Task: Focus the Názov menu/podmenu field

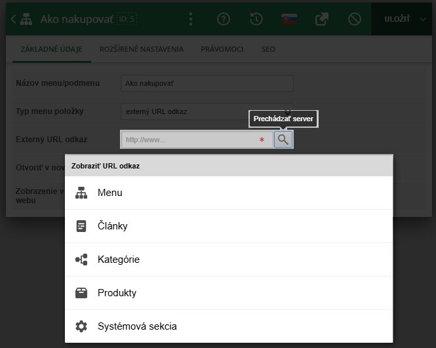Action: click(207, 83)
